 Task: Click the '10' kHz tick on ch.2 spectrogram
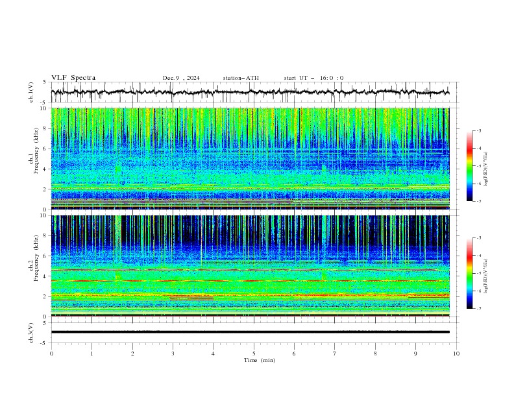click(x=43, y=215)
